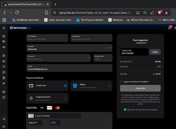
Task: Open a new browser tab
Action: coord(55,4)
